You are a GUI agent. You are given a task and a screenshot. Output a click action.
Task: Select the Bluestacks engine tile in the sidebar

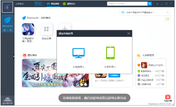click(x=8, y=22)
